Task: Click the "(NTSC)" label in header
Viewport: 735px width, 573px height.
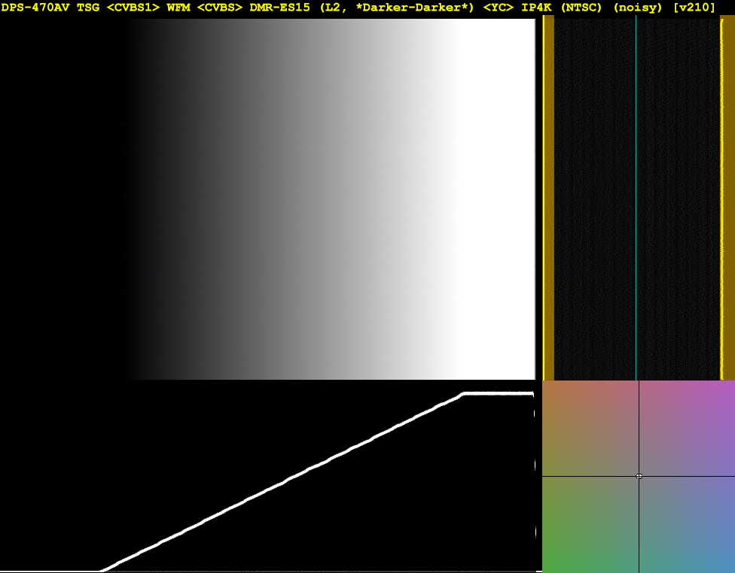Action: (581, 8)
